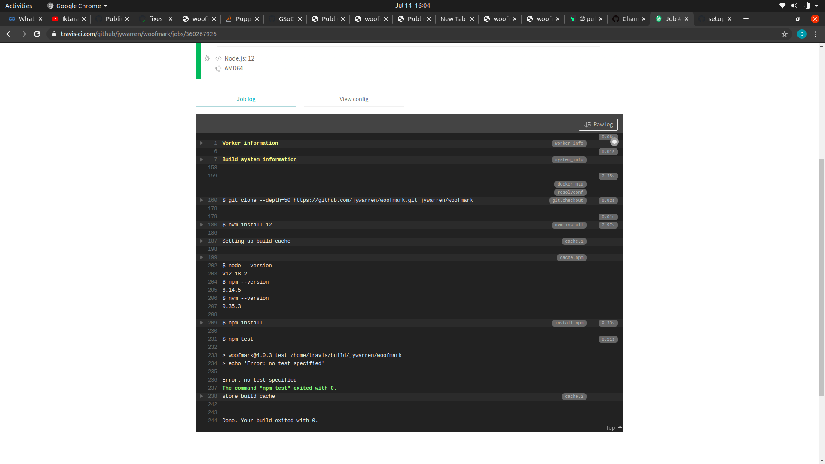Toggle the log follow circle indicator

[614, 142]
